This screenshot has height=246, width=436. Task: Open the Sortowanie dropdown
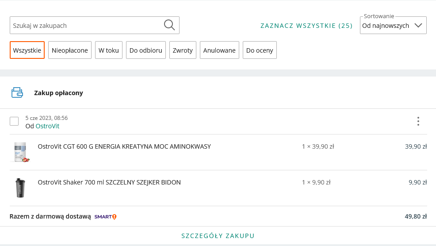(393, 25)
